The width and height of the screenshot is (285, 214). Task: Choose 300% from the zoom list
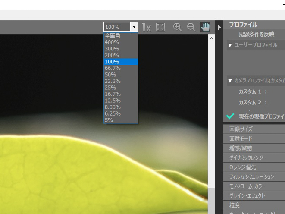[x=121, y=49]
